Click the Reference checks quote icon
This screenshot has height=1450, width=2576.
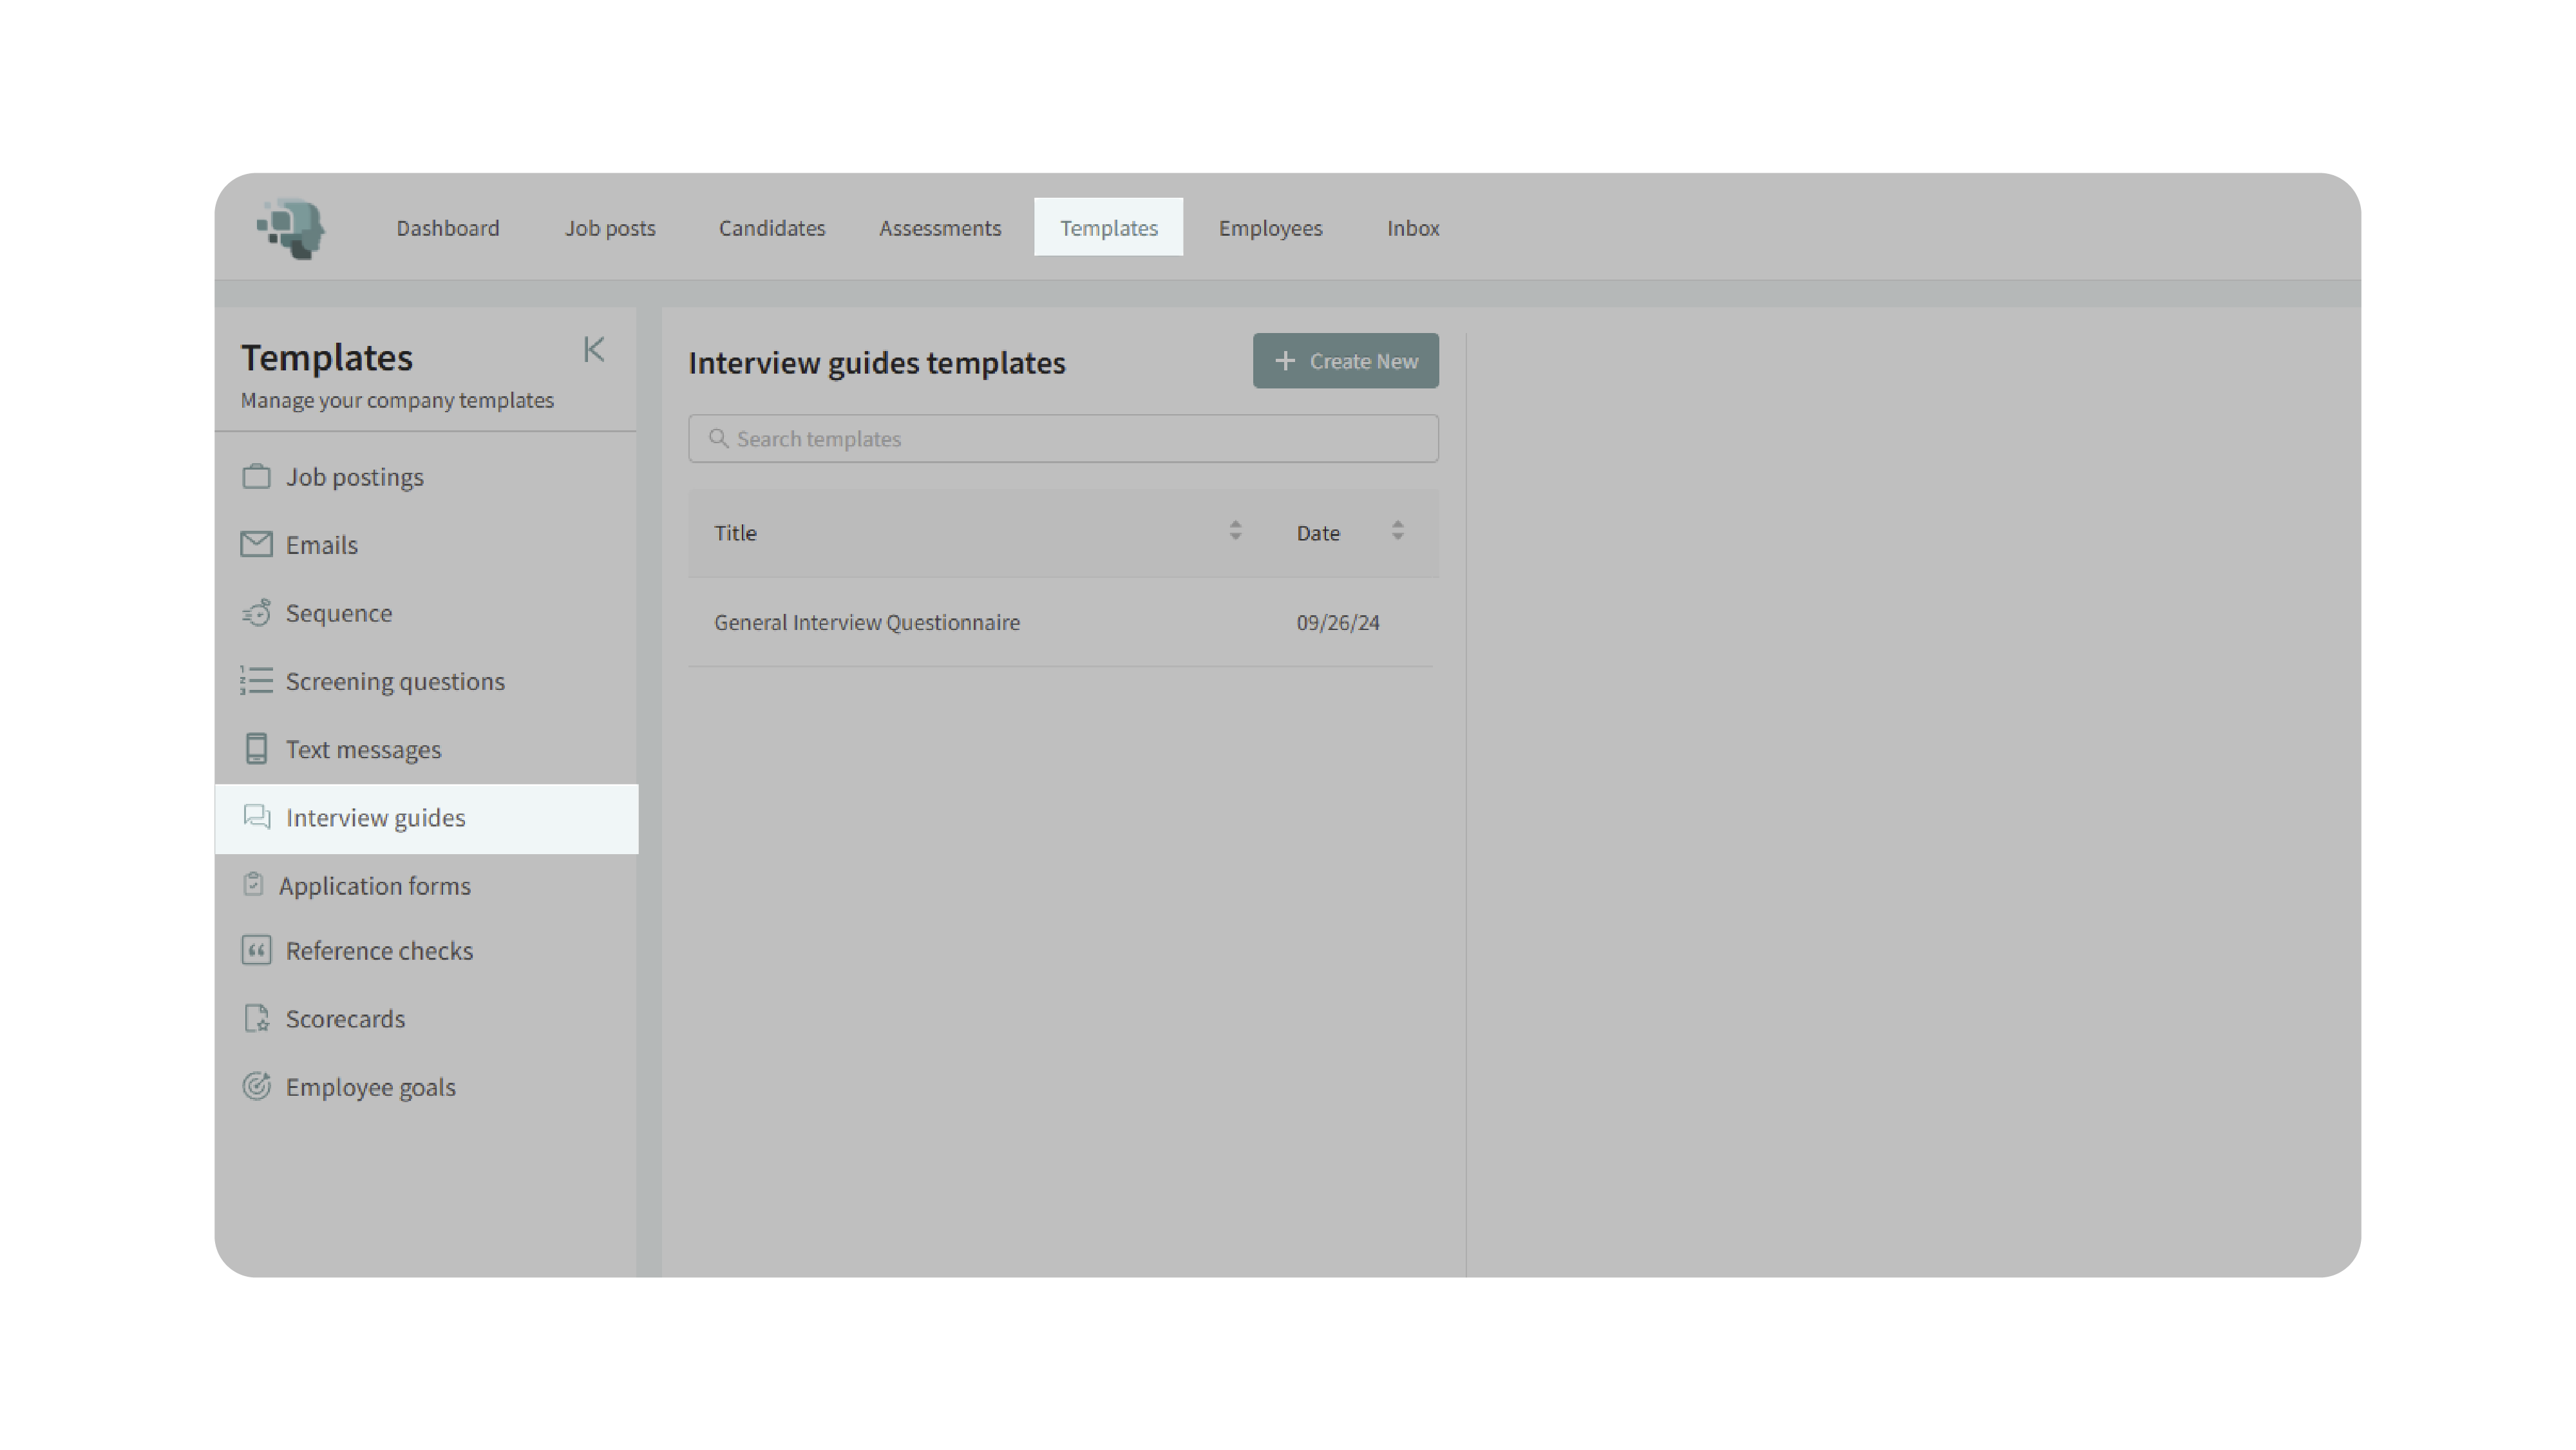coord(256,950)
